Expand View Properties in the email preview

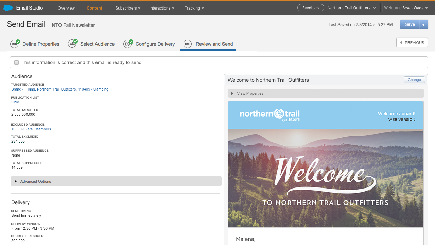coord(326,93)
